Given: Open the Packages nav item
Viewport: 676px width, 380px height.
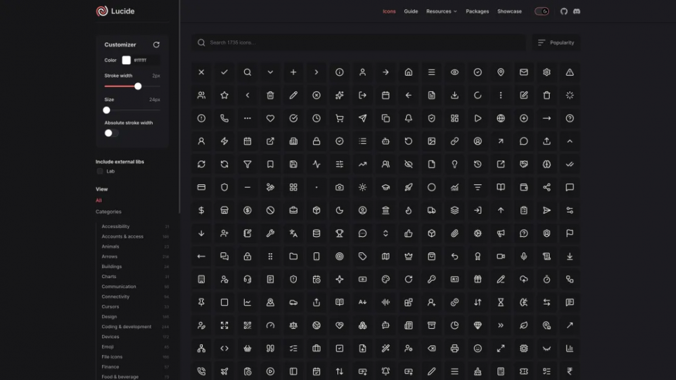Looking at the screenshot, I should click(x=477, y=11).
